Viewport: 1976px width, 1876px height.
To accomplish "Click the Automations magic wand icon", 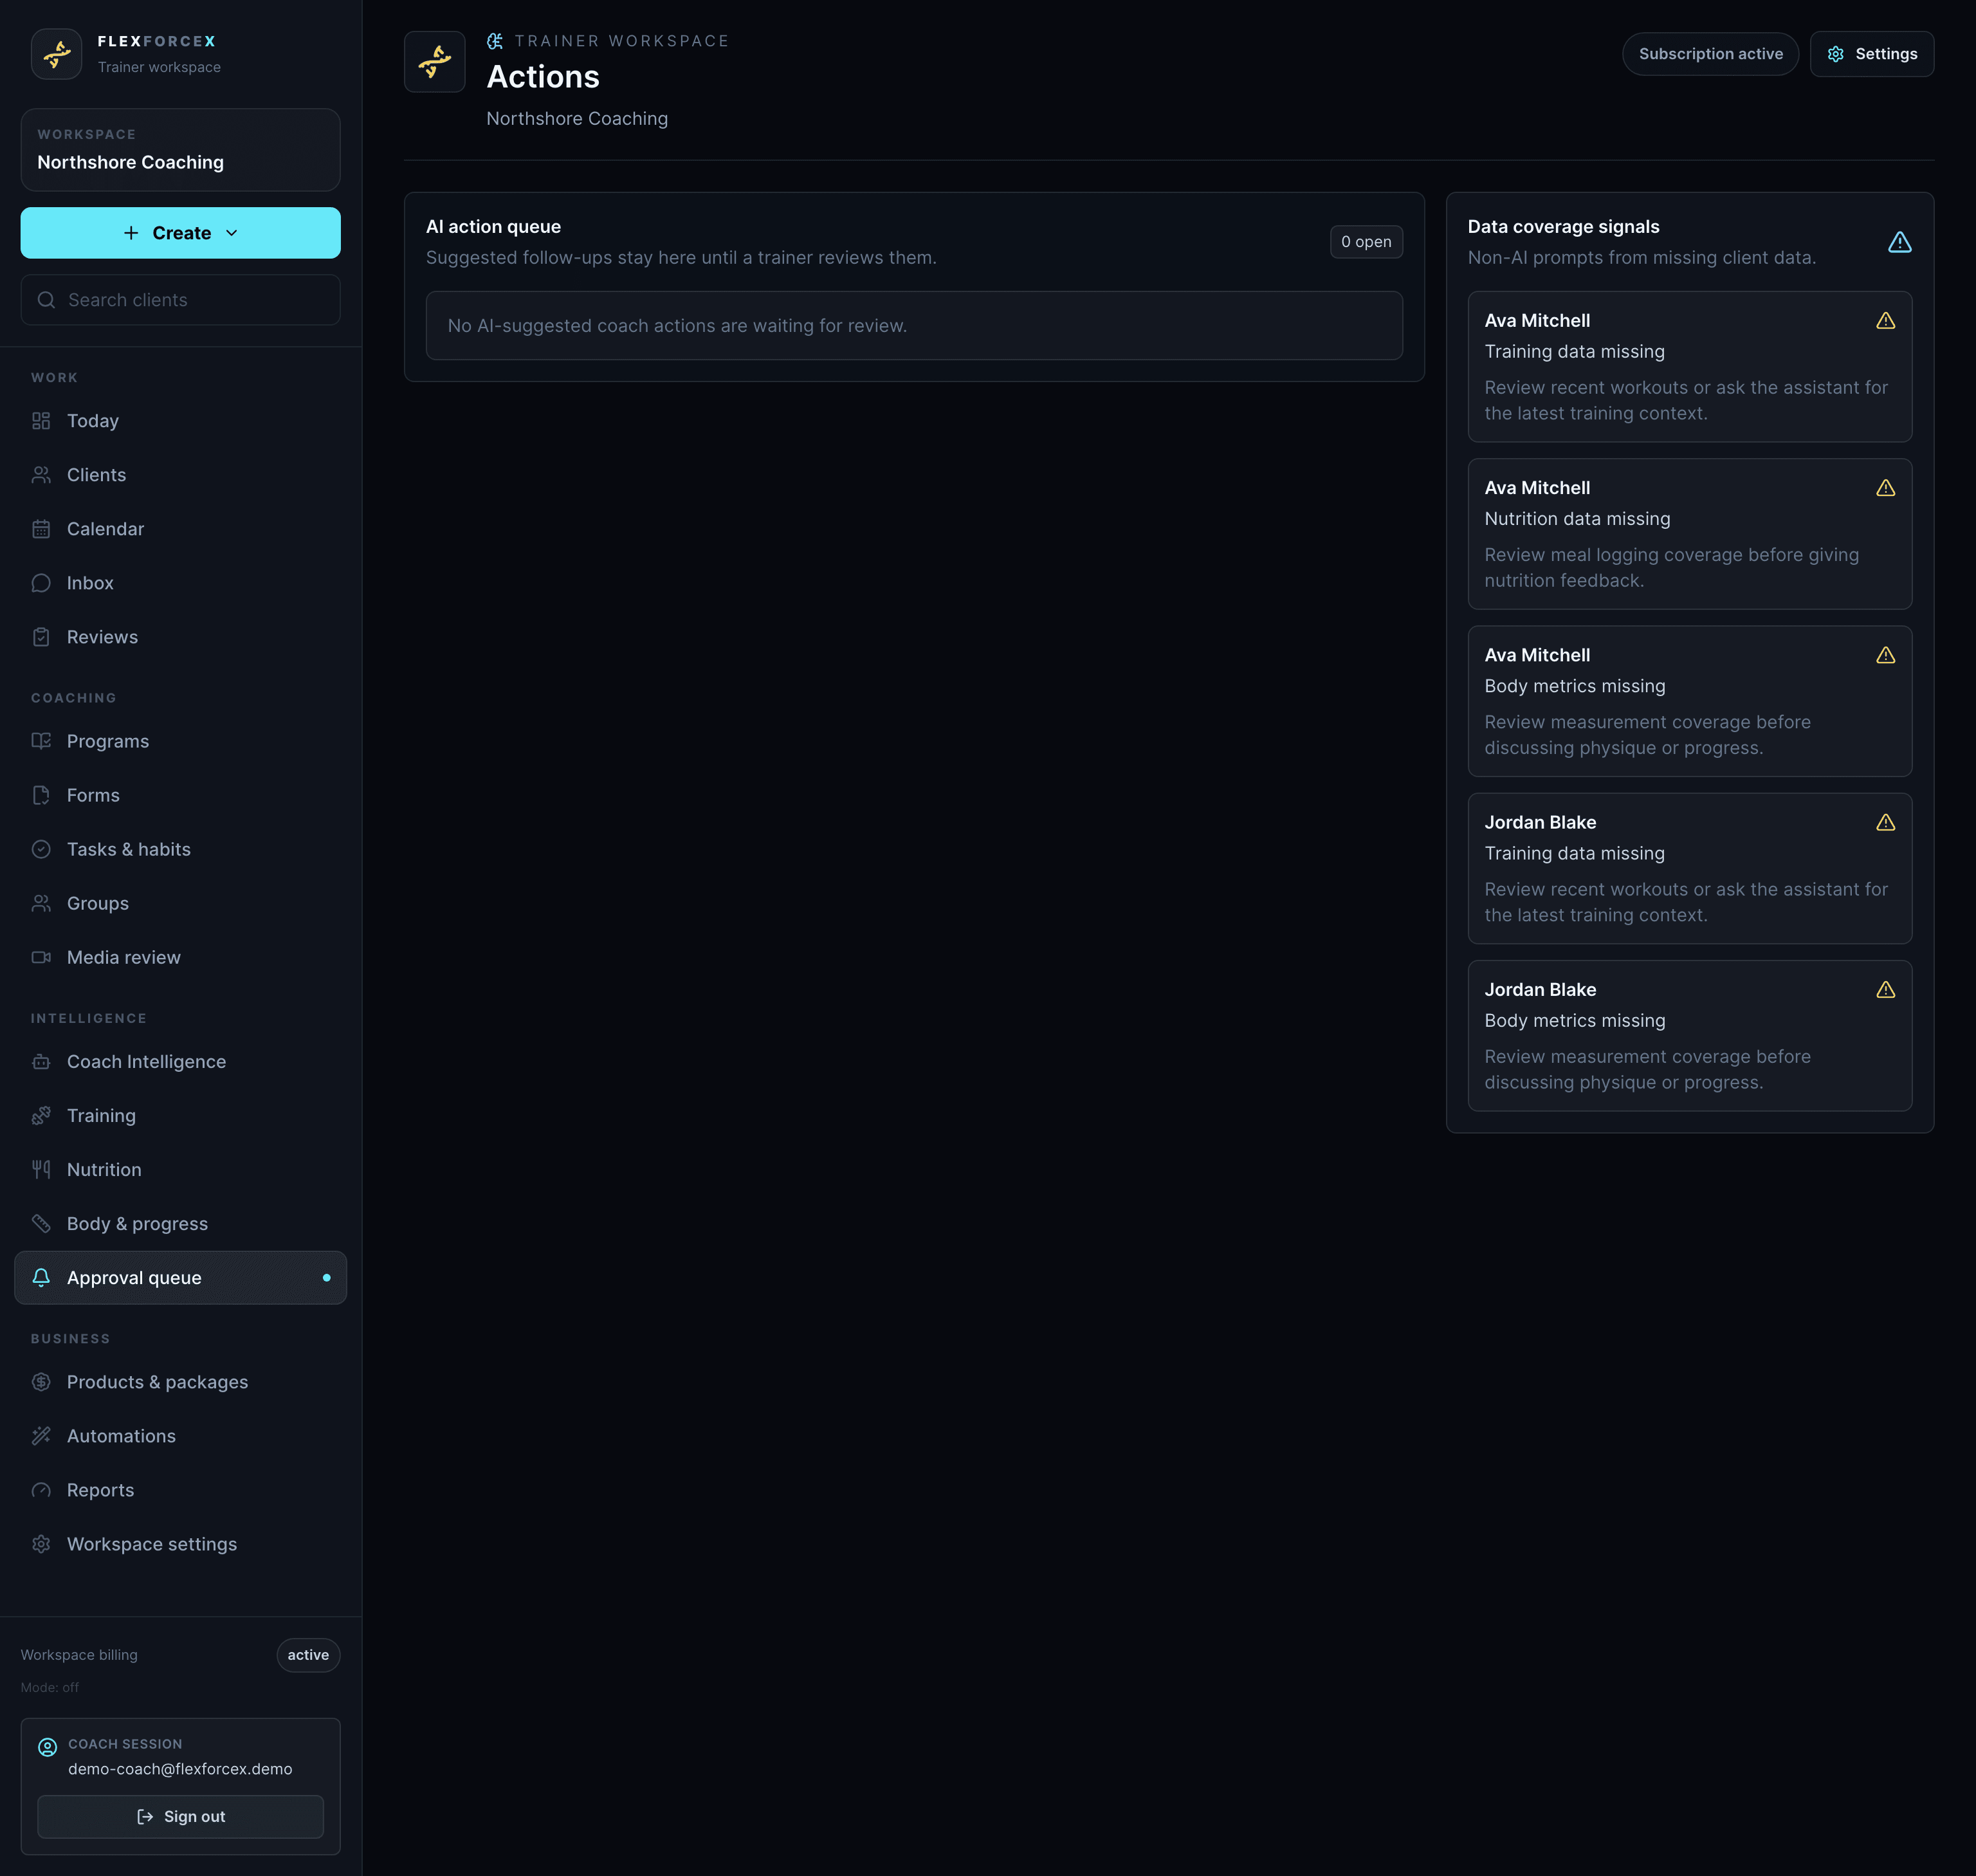I will [x=41, y=1436].
